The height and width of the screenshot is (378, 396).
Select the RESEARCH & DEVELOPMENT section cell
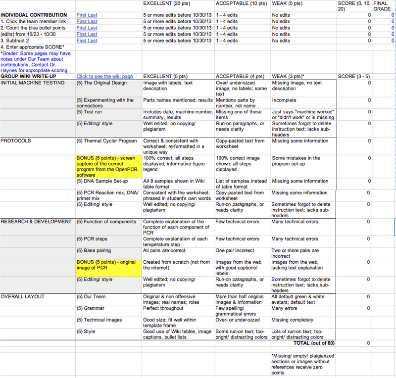pyautogui.click(x=37, y=222)
